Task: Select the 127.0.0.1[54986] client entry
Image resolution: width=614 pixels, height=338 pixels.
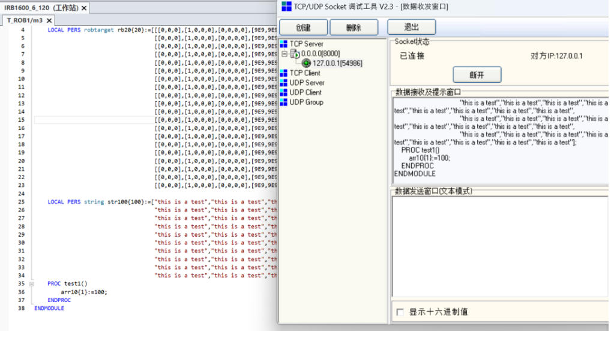Action: coord(337,64)
